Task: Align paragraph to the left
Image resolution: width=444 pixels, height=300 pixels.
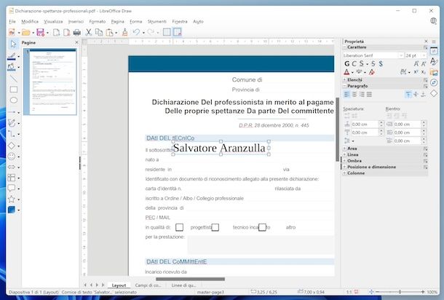Action: tap(347, 95)
